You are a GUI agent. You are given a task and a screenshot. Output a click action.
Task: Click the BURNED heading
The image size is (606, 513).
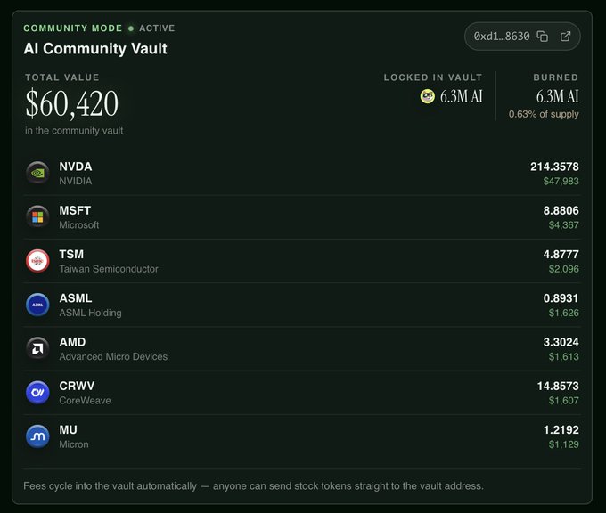point(556,77)
